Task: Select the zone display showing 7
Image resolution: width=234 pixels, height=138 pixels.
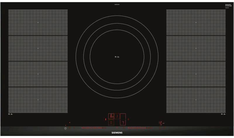Action: [x=123, y=122]
